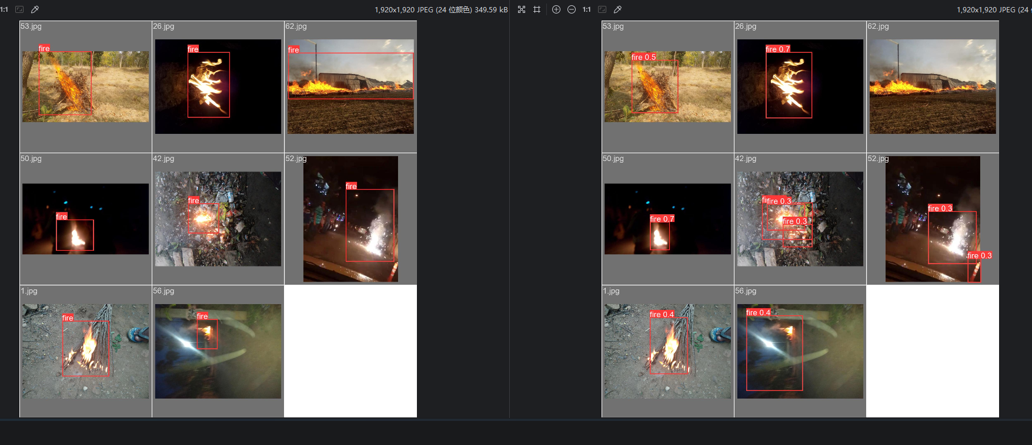Activate the color picker in the right viewer
Screen dimensions: 1032x445
coord(617,9)
